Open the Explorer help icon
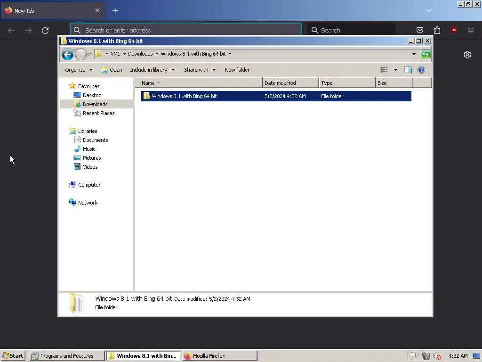482x362 pixels. [x=421, y=70]
